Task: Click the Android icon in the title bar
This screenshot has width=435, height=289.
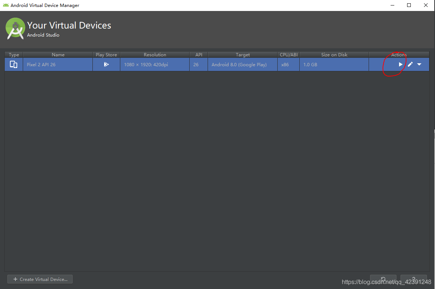Action: [5, 5]
